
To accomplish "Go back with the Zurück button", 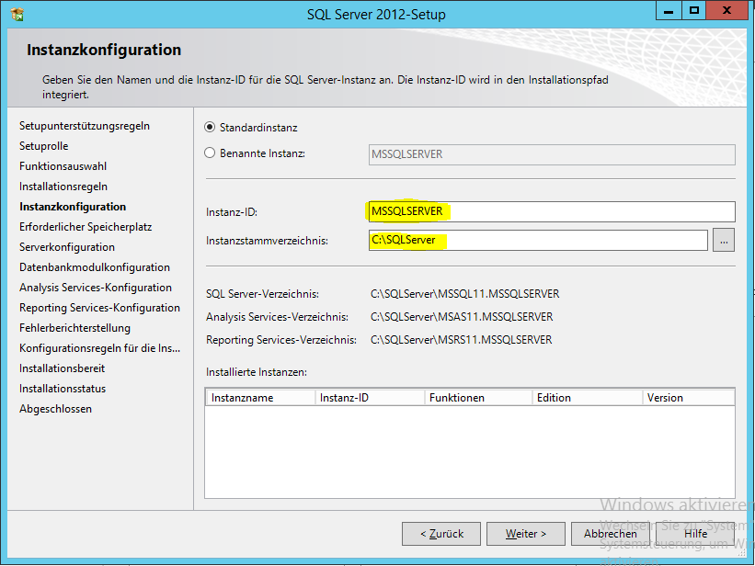I will pos(441,534).
